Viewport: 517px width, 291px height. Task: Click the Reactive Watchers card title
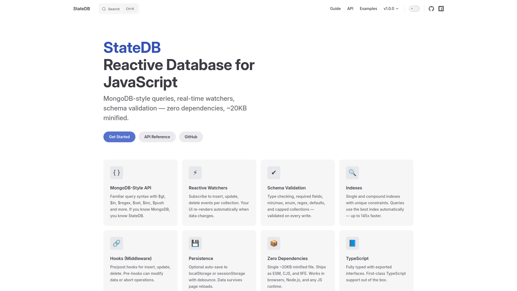click(208, 188)
